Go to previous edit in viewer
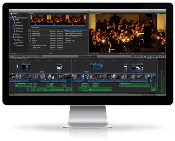The image size is (175, 141). (x=130, y=54)
